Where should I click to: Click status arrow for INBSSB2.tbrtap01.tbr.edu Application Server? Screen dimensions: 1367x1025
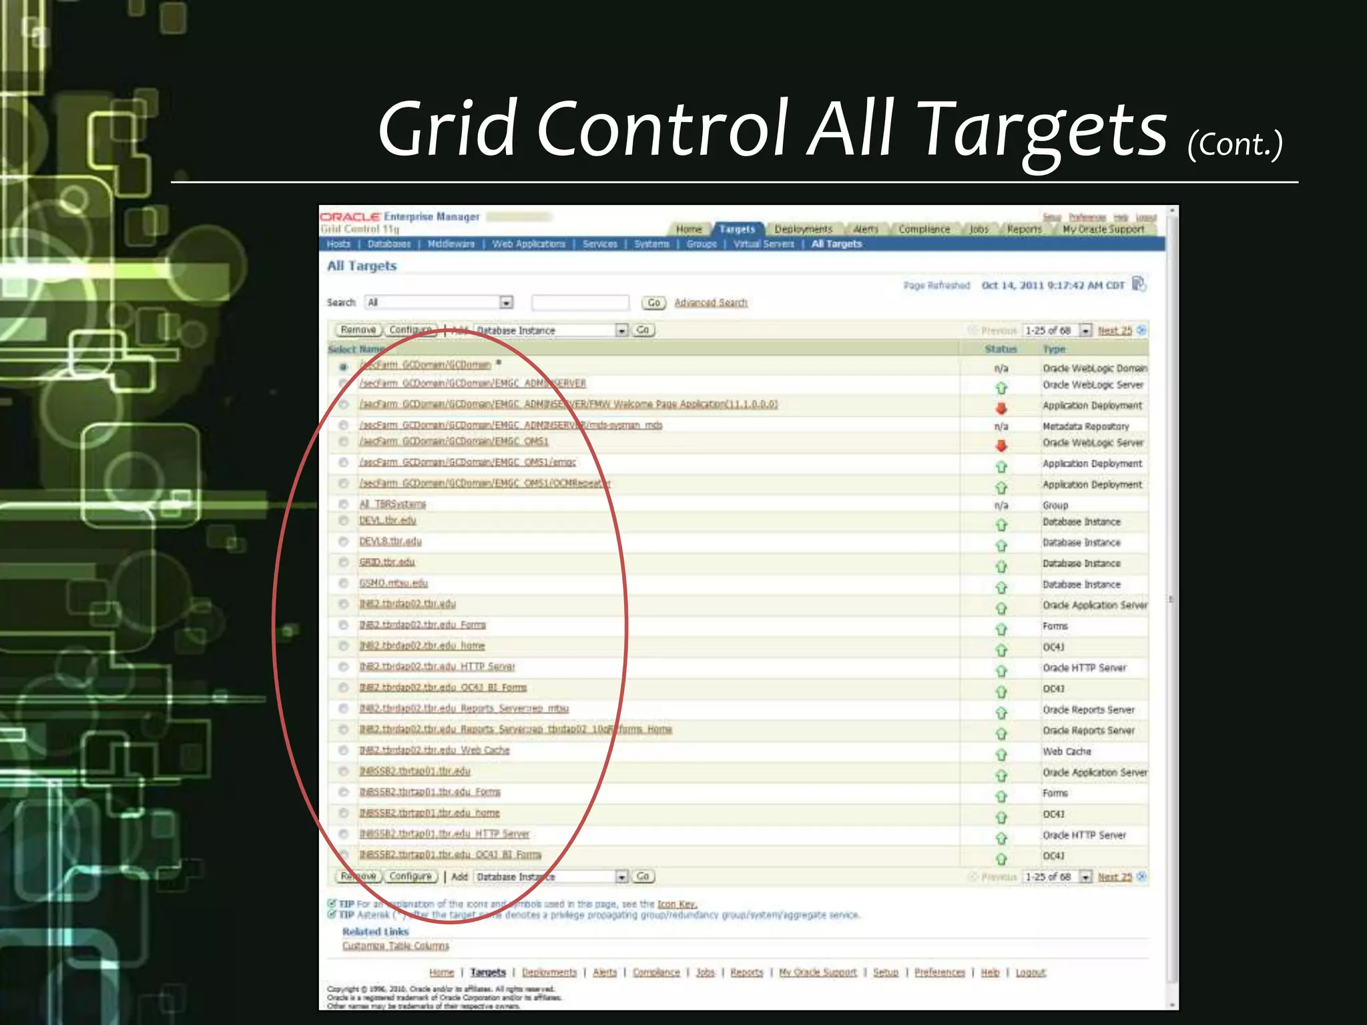tap(1001, 775)
